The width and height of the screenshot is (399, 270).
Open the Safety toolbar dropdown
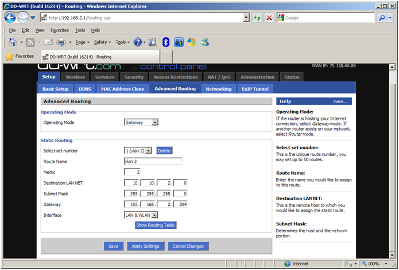point(102,42)
